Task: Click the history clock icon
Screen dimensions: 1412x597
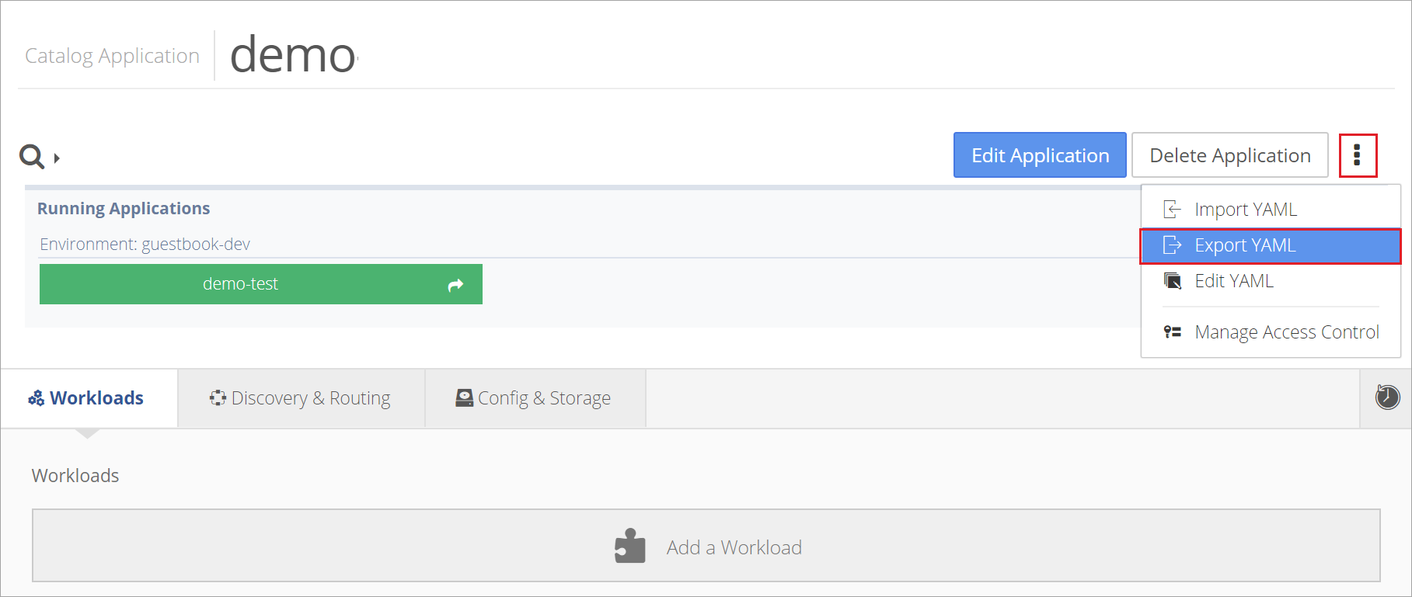Action: (x=1387, y=397)
